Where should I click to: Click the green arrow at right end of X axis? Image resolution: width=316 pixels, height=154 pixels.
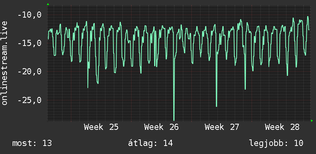(312, 121)
